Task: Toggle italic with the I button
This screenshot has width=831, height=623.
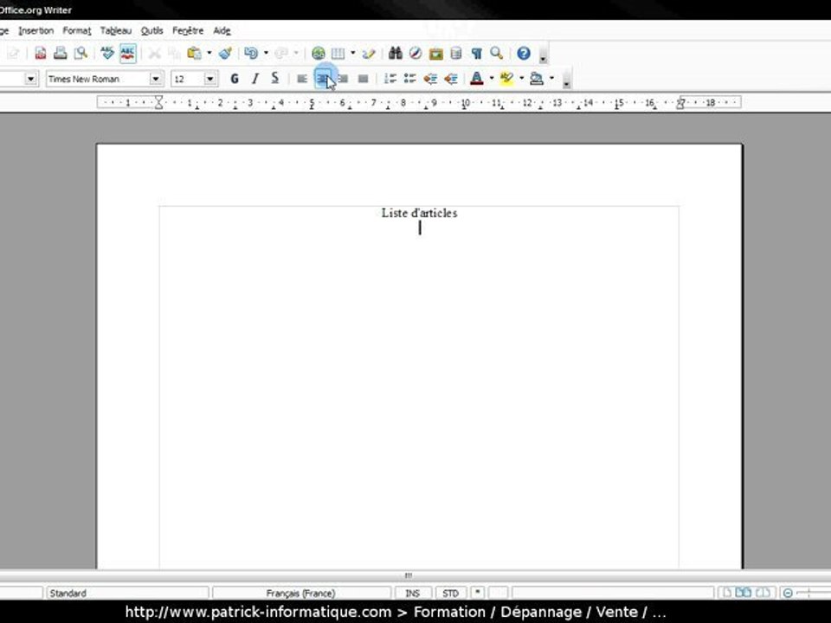Action: point(254,79)
